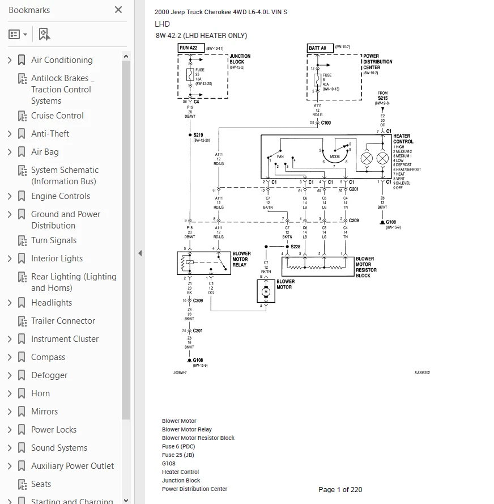The image size is (494, 504).
Task: Click the bookmarks scroll up arrow
Action: tap(126, 56)
